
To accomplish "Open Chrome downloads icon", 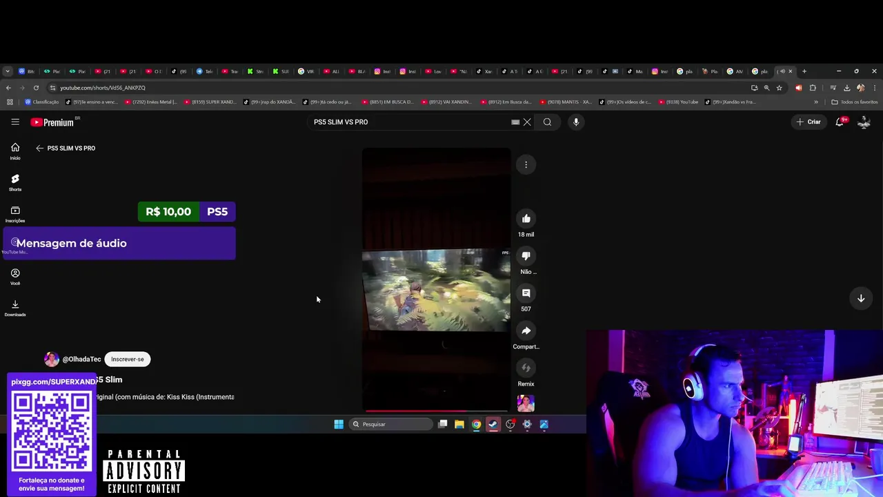I will point(846,88).
